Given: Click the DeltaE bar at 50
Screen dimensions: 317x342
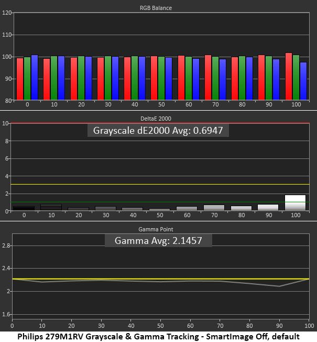Looking at the screenshot, I should [x=159, y=209].
